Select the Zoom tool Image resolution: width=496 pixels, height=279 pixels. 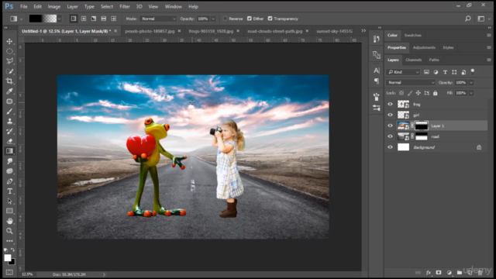pyautogui.click(x=9, y=231)
